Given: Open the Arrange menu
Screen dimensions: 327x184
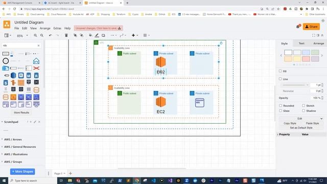Looking at the screenshot, I should (x=45, y=28).
